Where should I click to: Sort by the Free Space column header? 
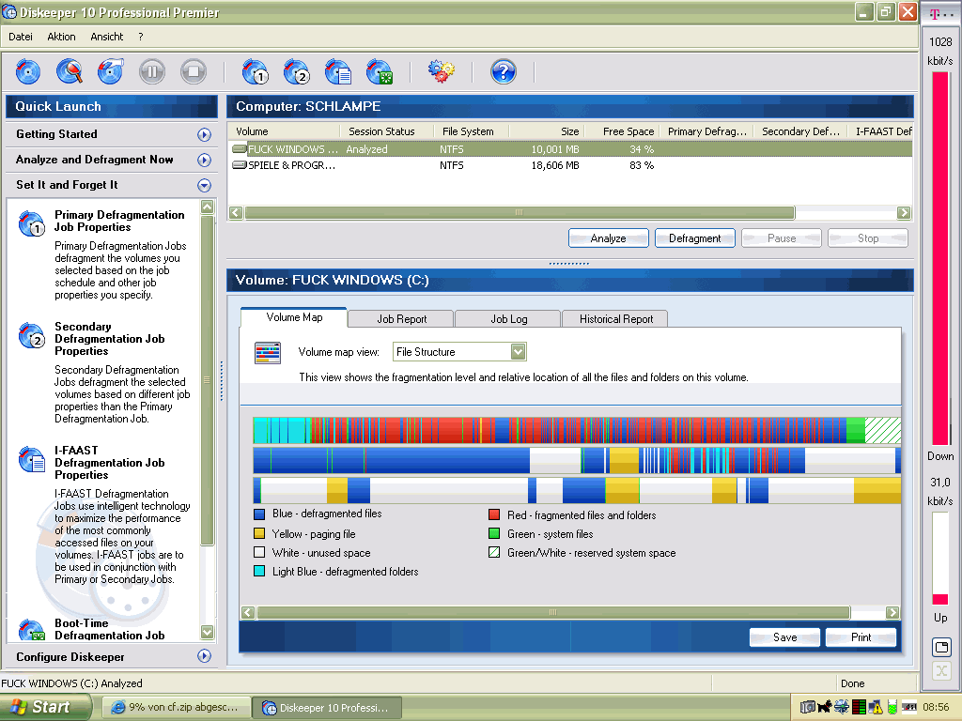(x=622, y=131)
